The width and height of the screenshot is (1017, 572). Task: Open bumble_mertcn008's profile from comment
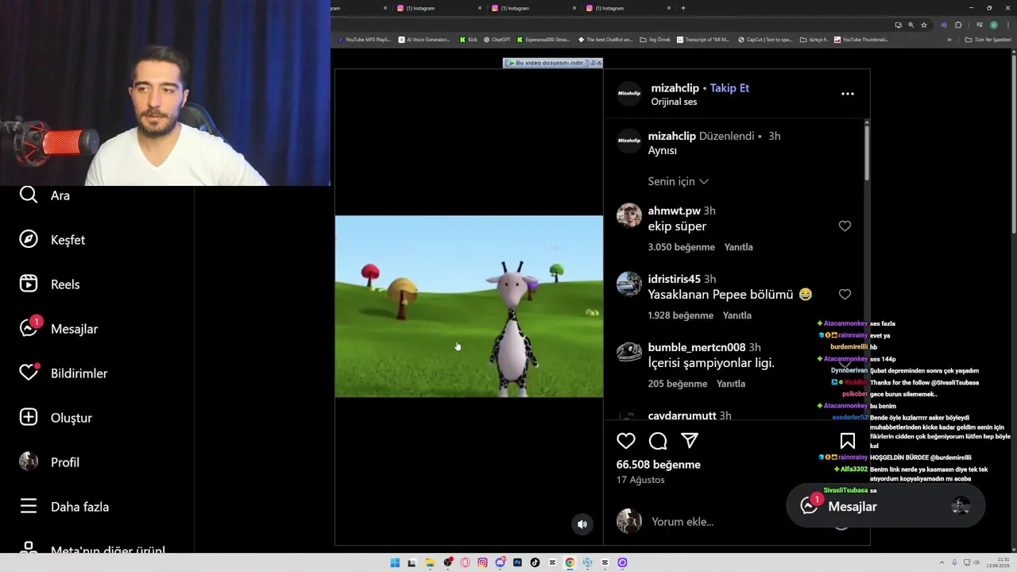(x=697, y=347)
